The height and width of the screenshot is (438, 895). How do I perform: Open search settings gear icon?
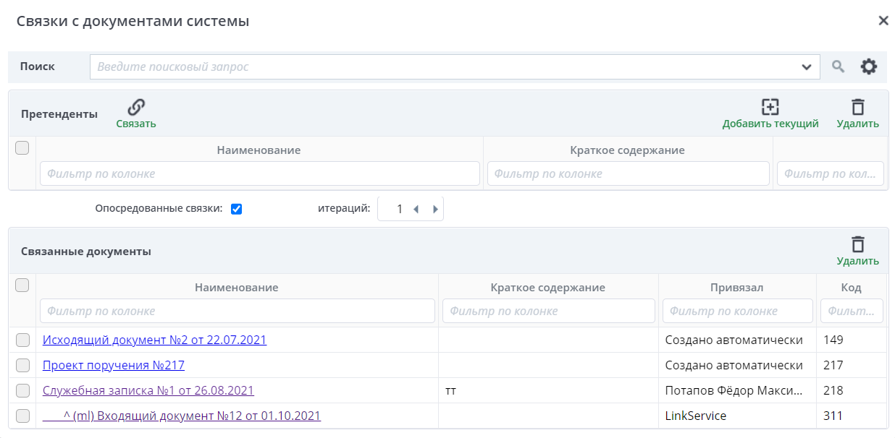[x=868, y=66]
